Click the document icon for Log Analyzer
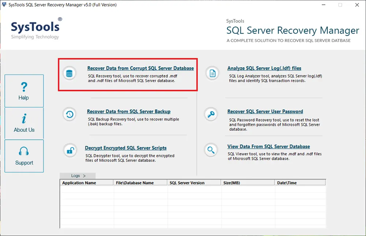 (212, 73)
